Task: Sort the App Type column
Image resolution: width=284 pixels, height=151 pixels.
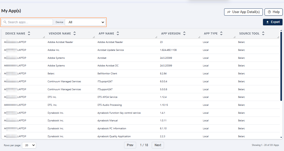Action: point(221,33)
